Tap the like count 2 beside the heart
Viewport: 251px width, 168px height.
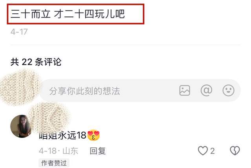coord(213,151)
